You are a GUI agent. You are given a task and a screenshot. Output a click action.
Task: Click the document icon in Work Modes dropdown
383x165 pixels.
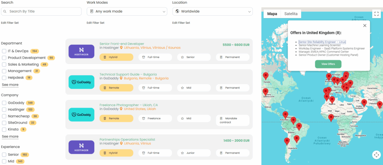[92, 12]
